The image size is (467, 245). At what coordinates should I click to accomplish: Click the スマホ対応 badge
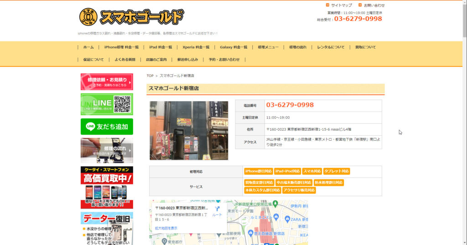(312, 171)
